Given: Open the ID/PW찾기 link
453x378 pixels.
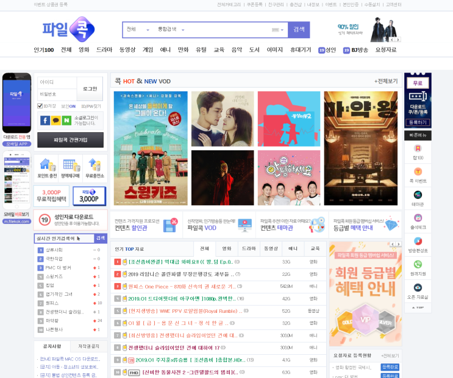Looking at the screenshot, I should coord(91,107).
